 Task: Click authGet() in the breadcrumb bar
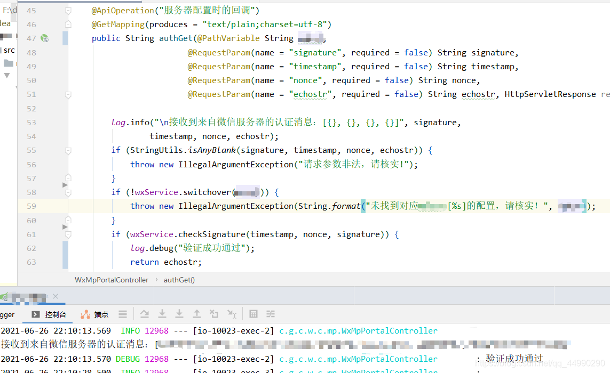point(179,280)
